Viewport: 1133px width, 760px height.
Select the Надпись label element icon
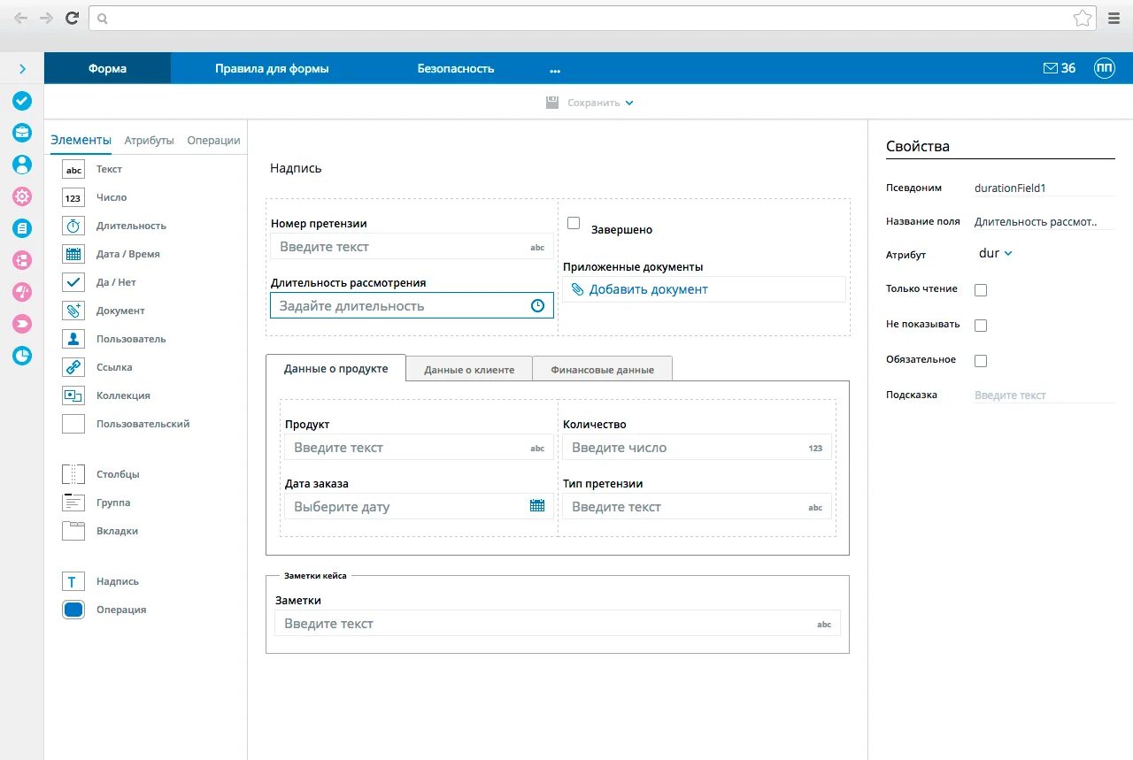tap(73, 581)
